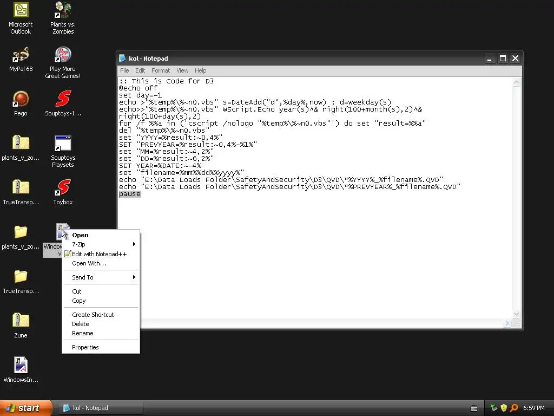554x416 pixels.
Task: Select Play More Great Games shortcut
Action: [x=63, y=63]
